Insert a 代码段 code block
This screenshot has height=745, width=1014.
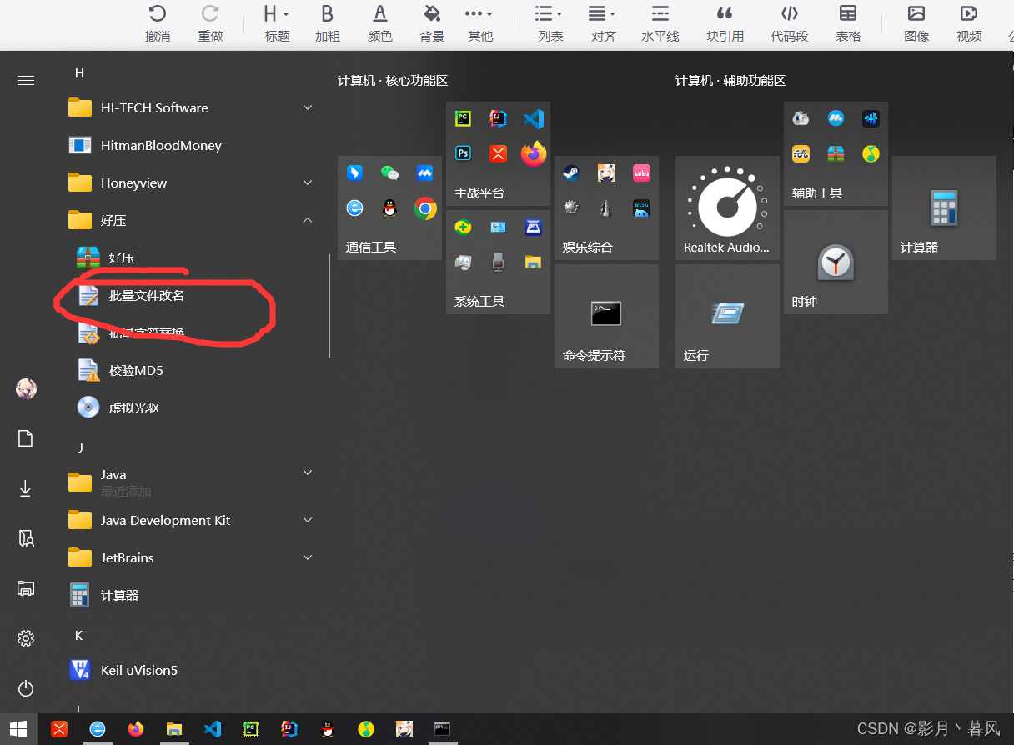click(789, 23)
